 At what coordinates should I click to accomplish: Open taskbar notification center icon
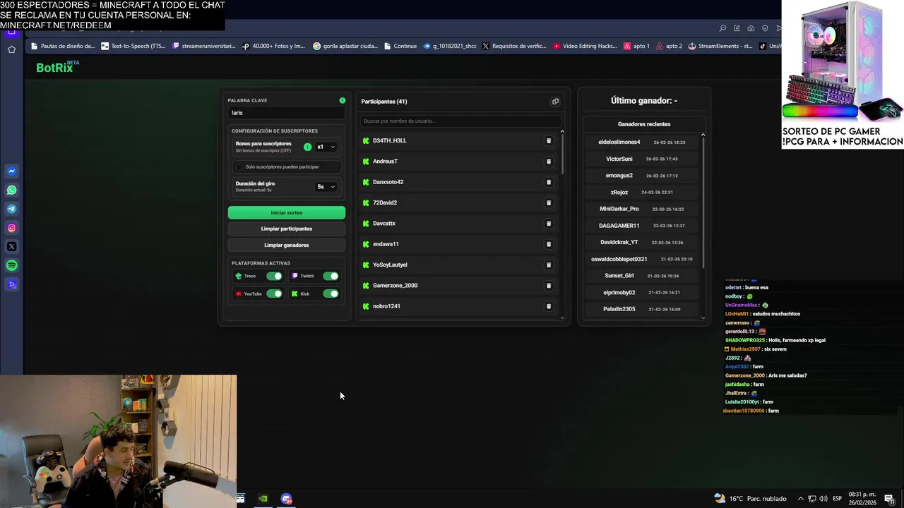click(889, 499)
